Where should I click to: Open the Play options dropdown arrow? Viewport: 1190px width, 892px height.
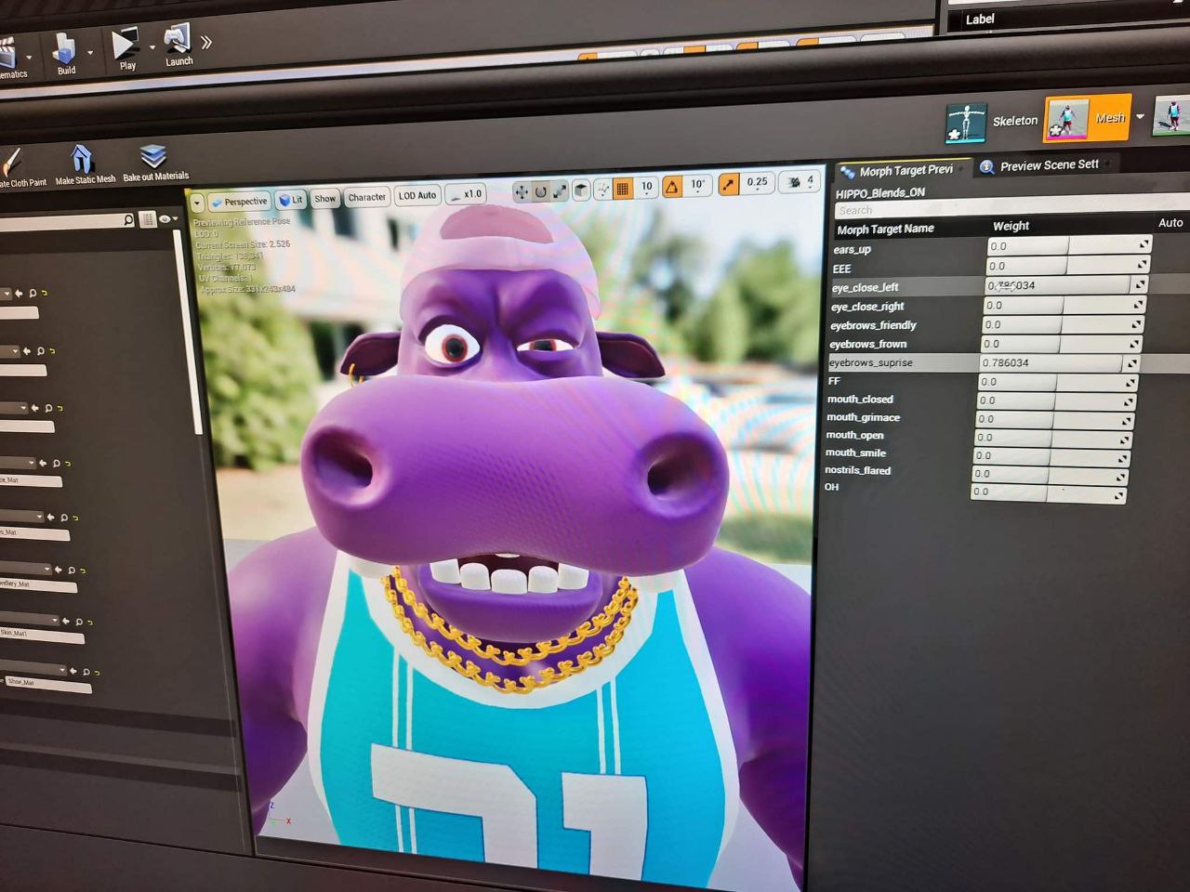point(152,47)
